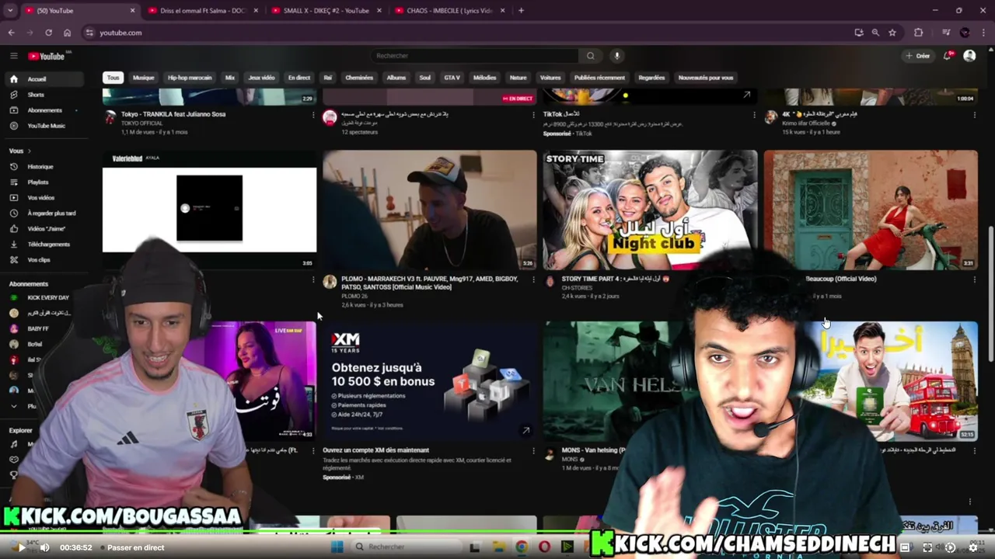Open Opera from the Windows taskbar
The image size is (995, 559).
tap(544, 547)
